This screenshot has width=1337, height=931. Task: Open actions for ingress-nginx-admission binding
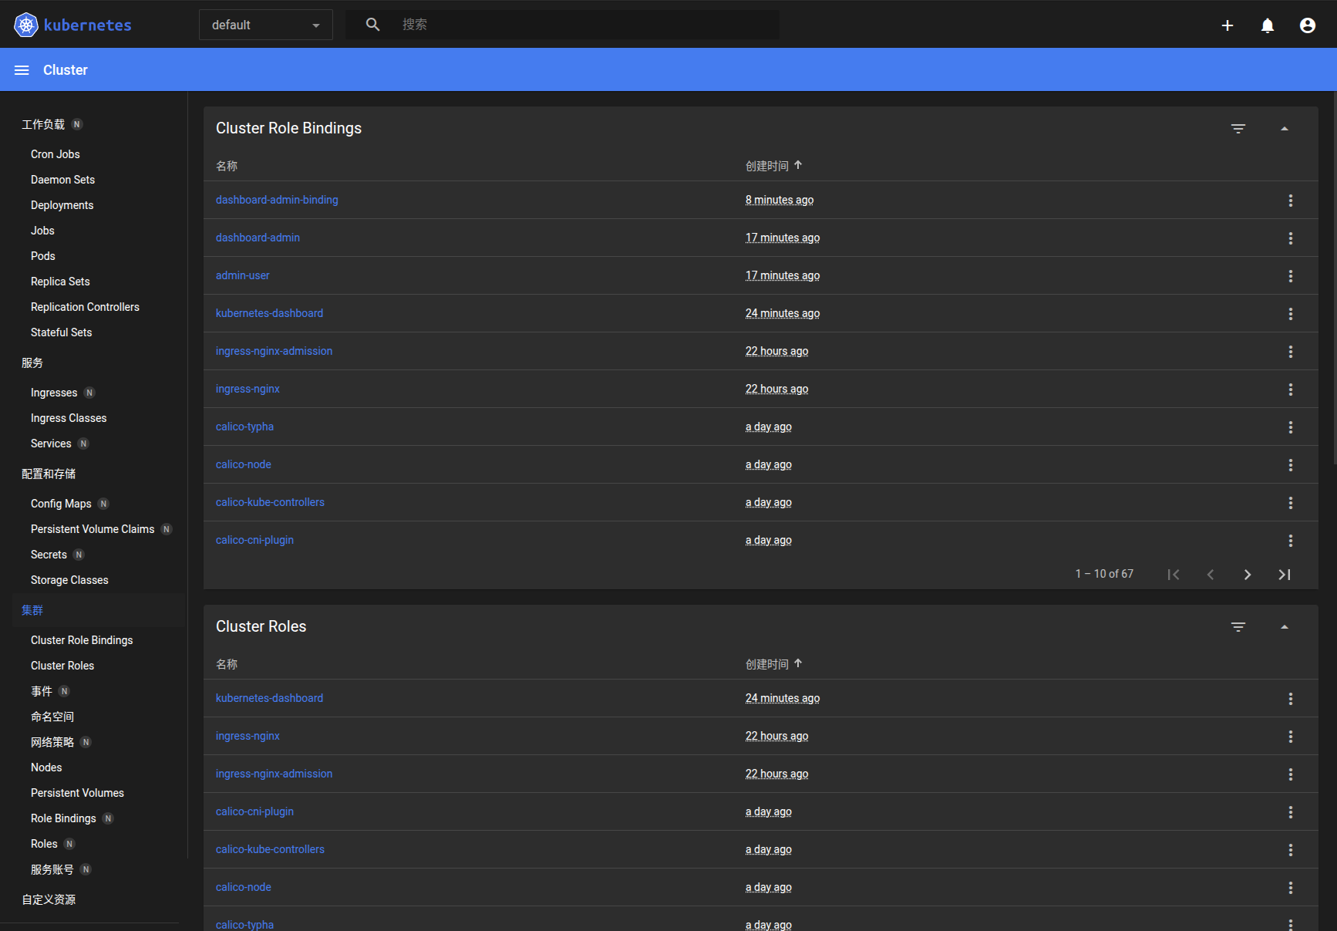pos(1291,352)
